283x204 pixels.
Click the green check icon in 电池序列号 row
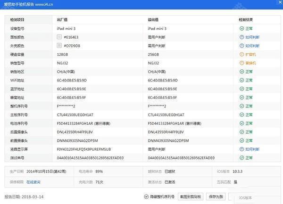pos(241,123)
